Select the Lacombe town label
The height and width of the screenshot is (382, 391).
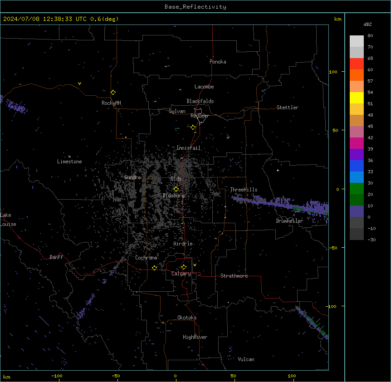click(x=204, y=87)
